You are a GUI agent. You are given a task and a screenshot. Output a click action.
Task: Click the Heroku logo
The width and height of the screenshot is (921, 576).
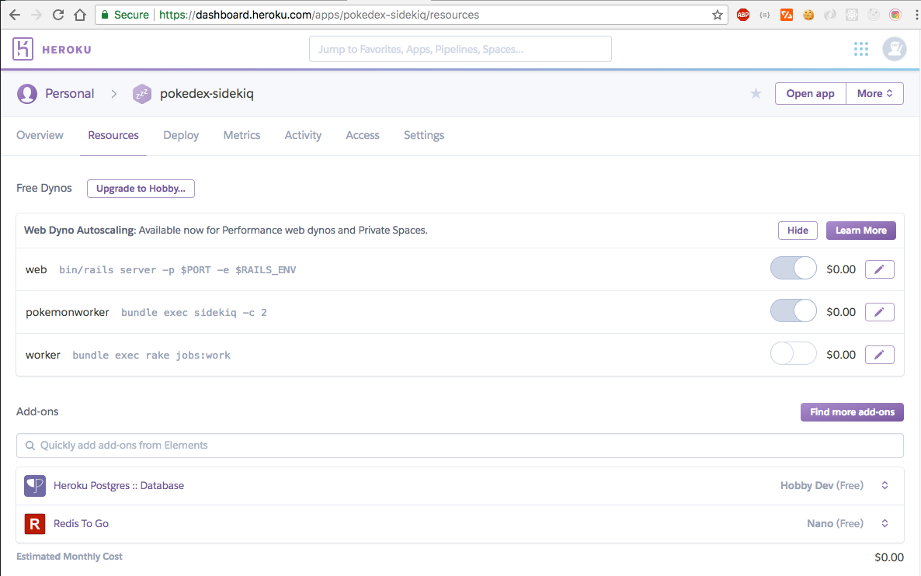pos(51,48)
